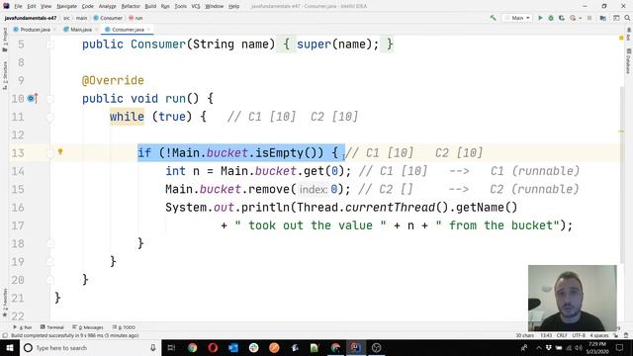Launch the profiler run icon
The image size is (633, 356).
(x=573, y=18)
